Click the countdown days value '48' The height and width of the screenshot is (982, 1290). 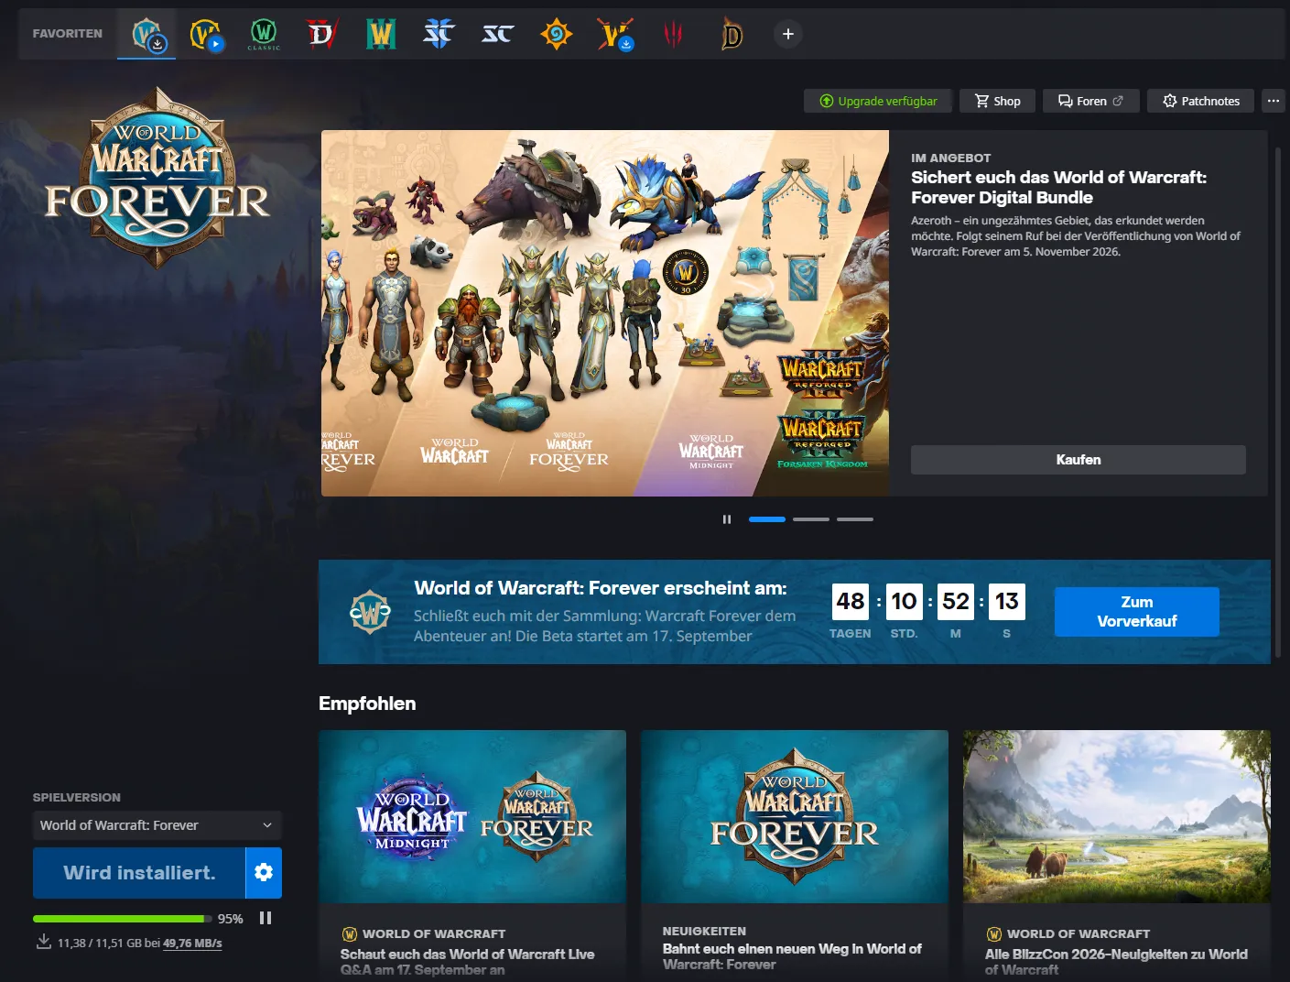(x=851, y=602)
